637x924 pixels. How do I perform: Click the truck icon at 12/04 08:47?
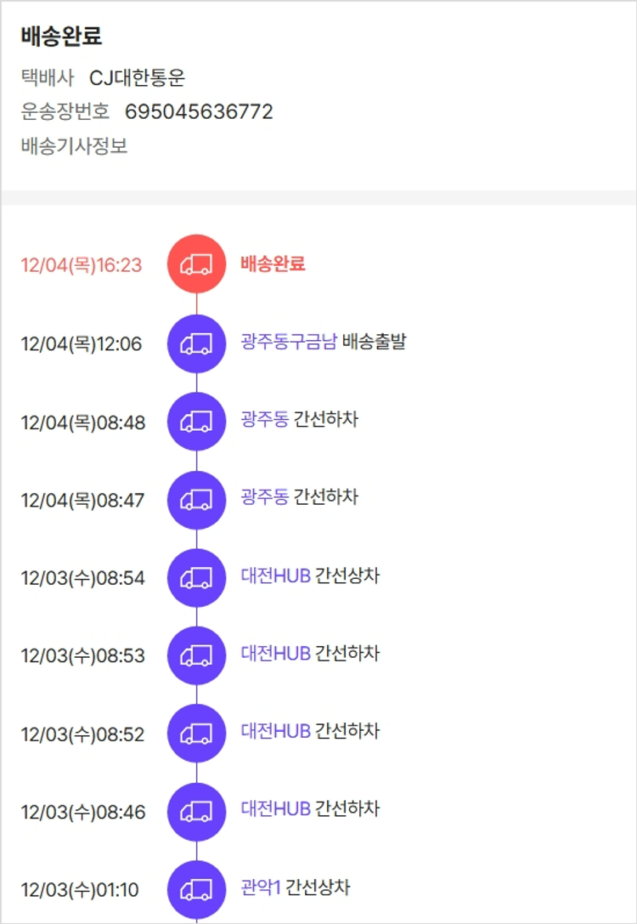point(196,500)
